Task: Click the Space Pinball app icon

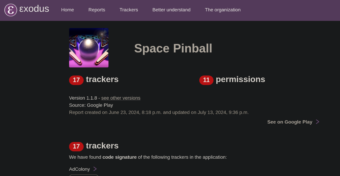Action: tap(89, 48)
